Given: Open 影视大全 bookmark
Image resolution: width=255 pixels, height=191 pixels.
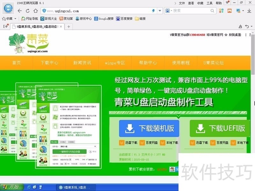Looking at the screenshot, I should (49, 19).
